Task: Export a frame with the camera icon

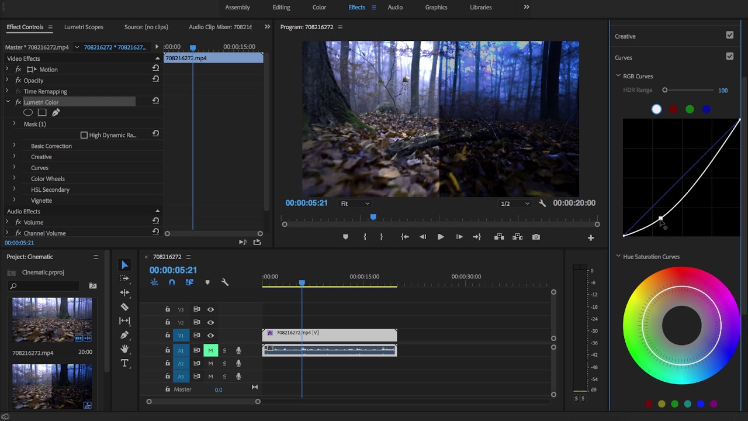Action: [x=536, y=237]
